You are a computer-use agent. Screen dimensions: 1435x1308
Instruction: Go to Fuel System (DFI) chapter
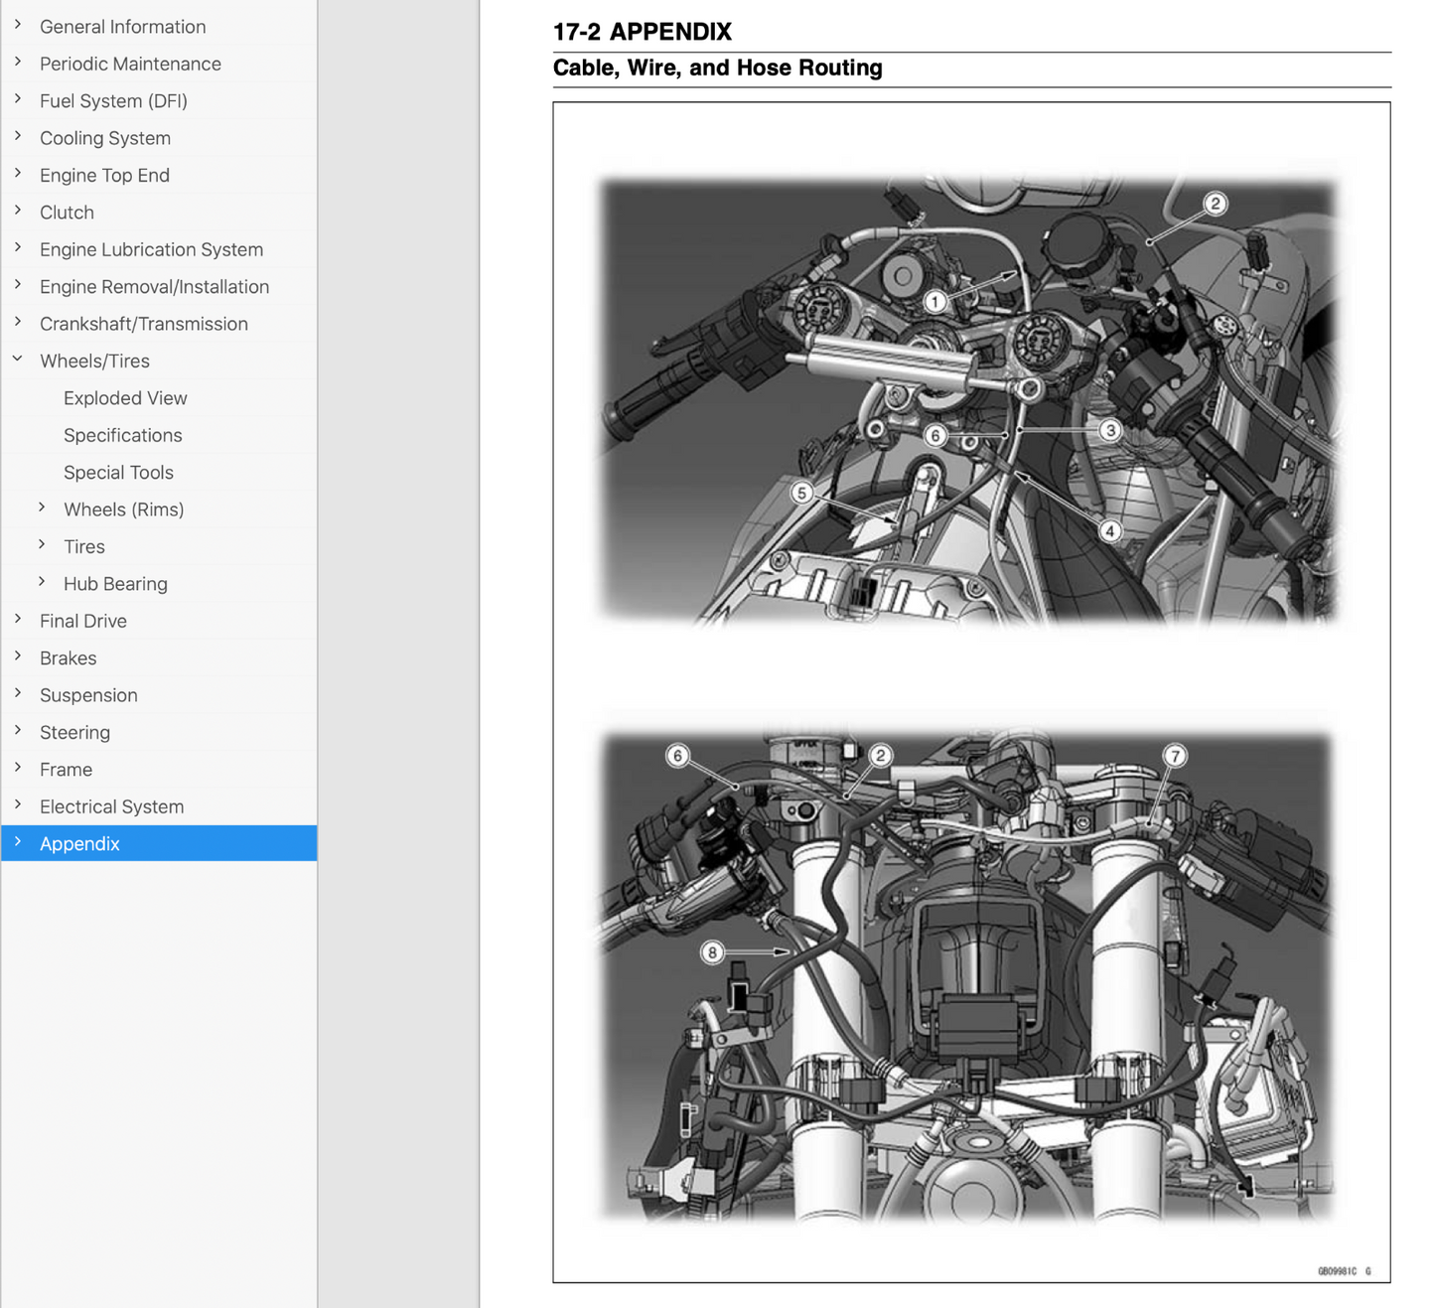(x=113, y=100)
